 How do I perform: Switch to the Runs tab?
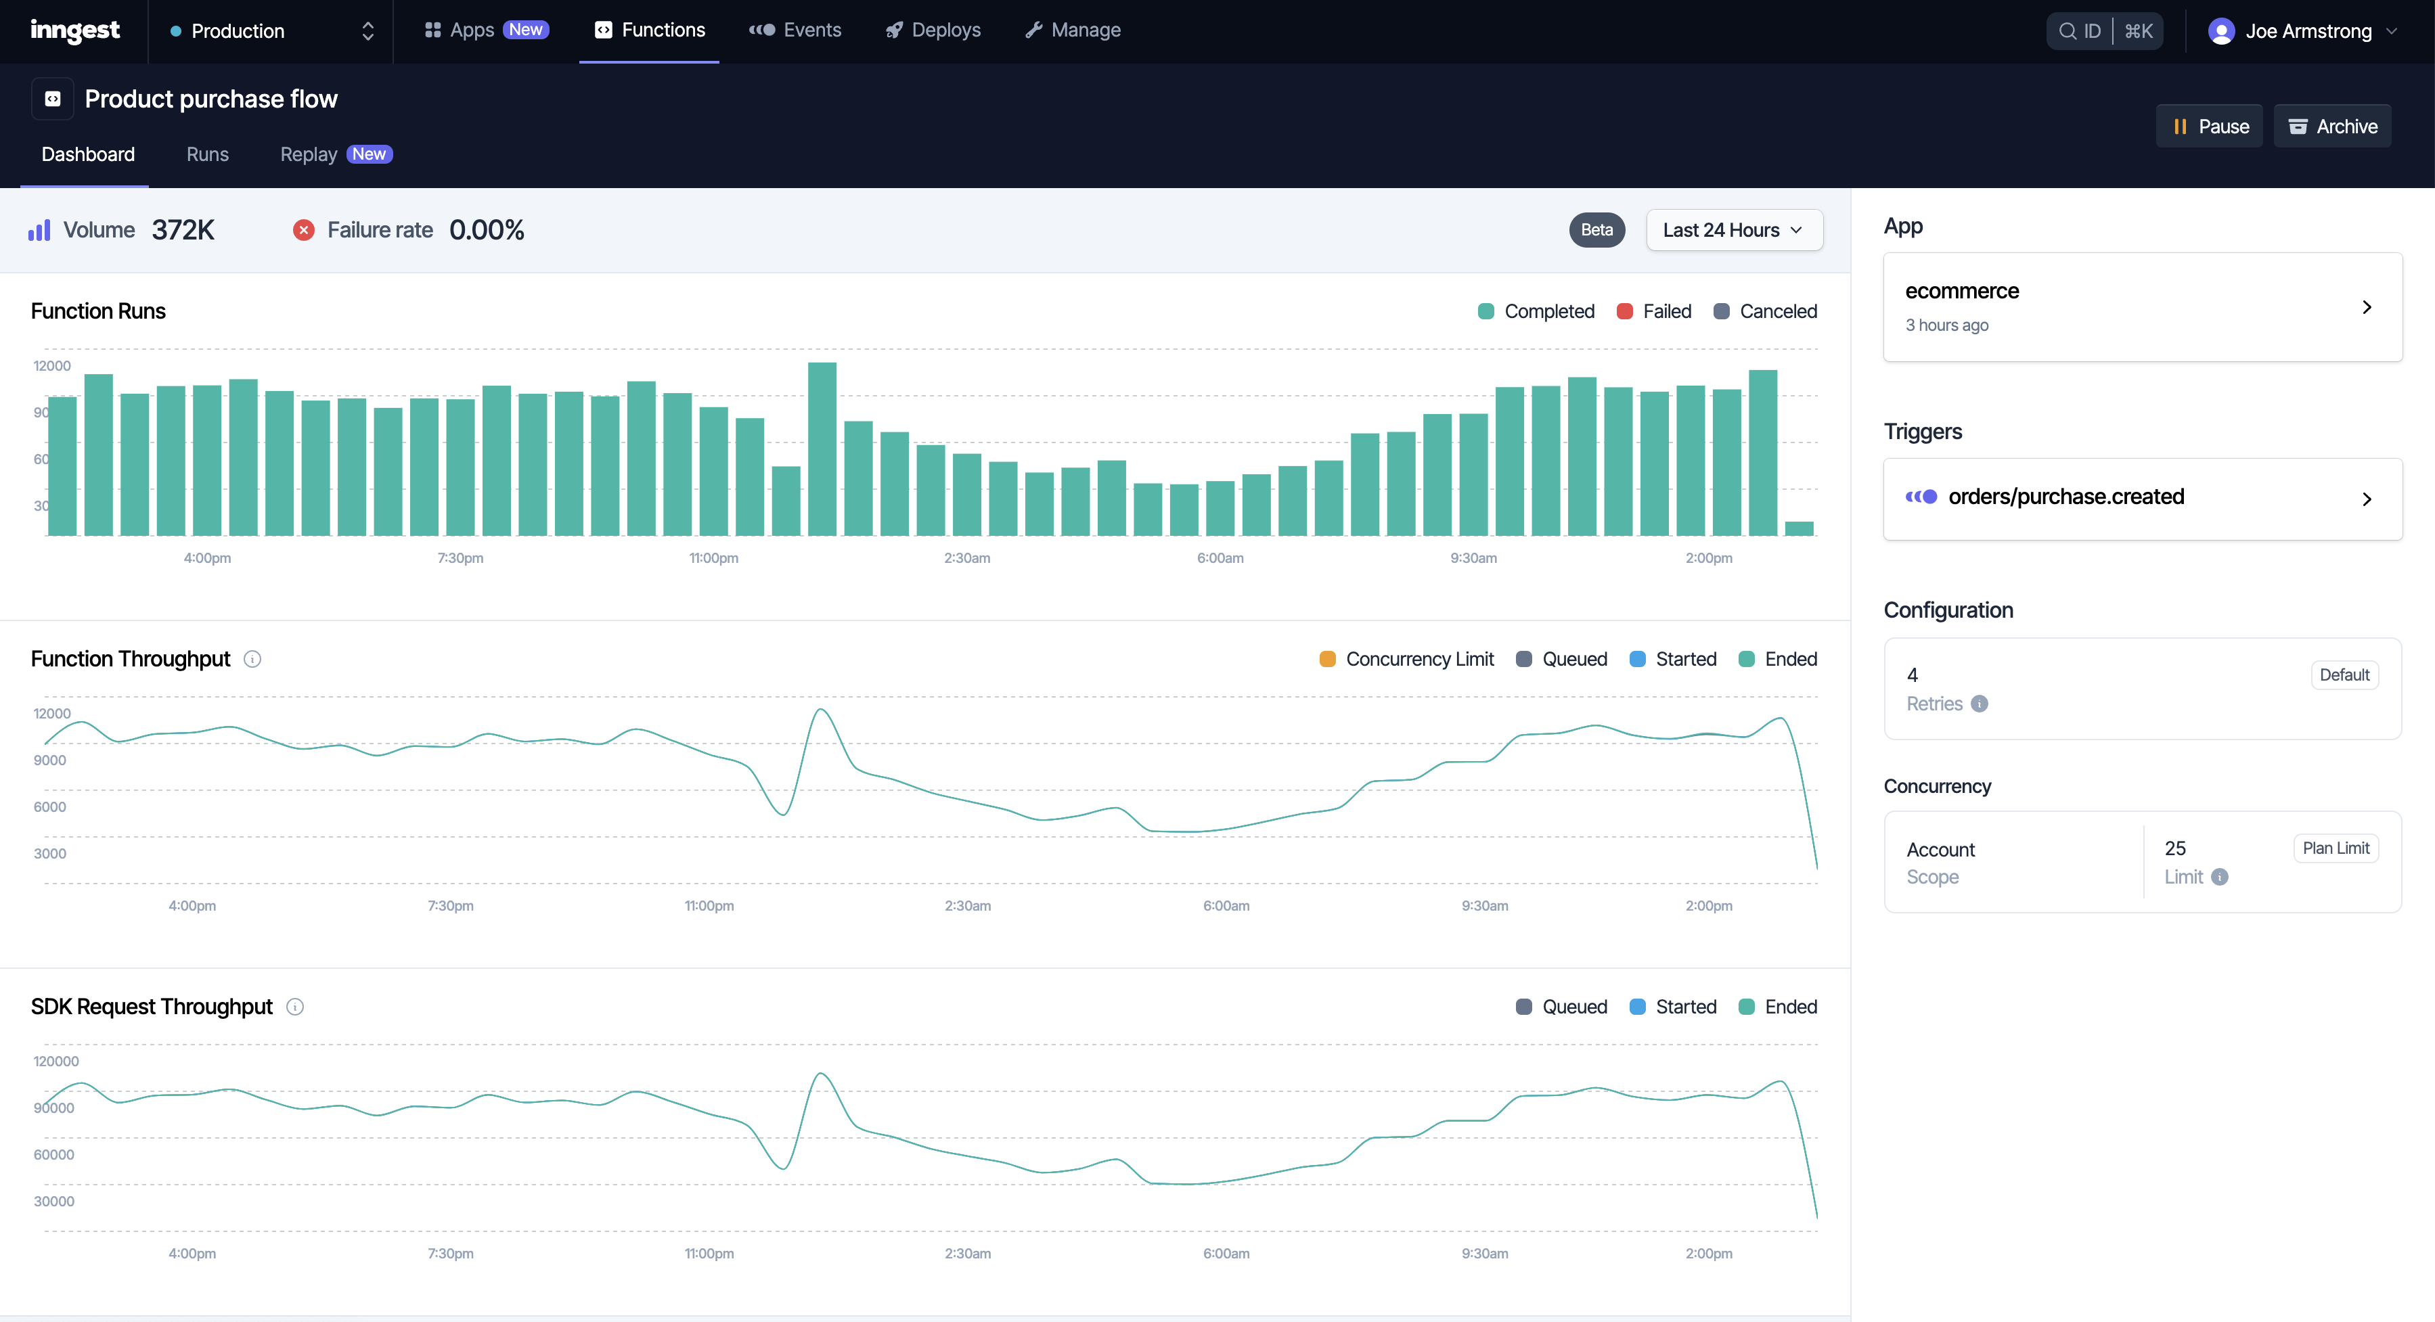point(207,154)
